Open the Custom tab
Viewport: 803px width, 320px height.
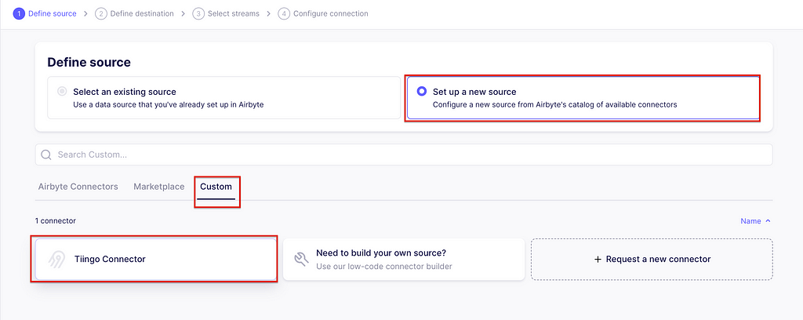click(216, 187)
